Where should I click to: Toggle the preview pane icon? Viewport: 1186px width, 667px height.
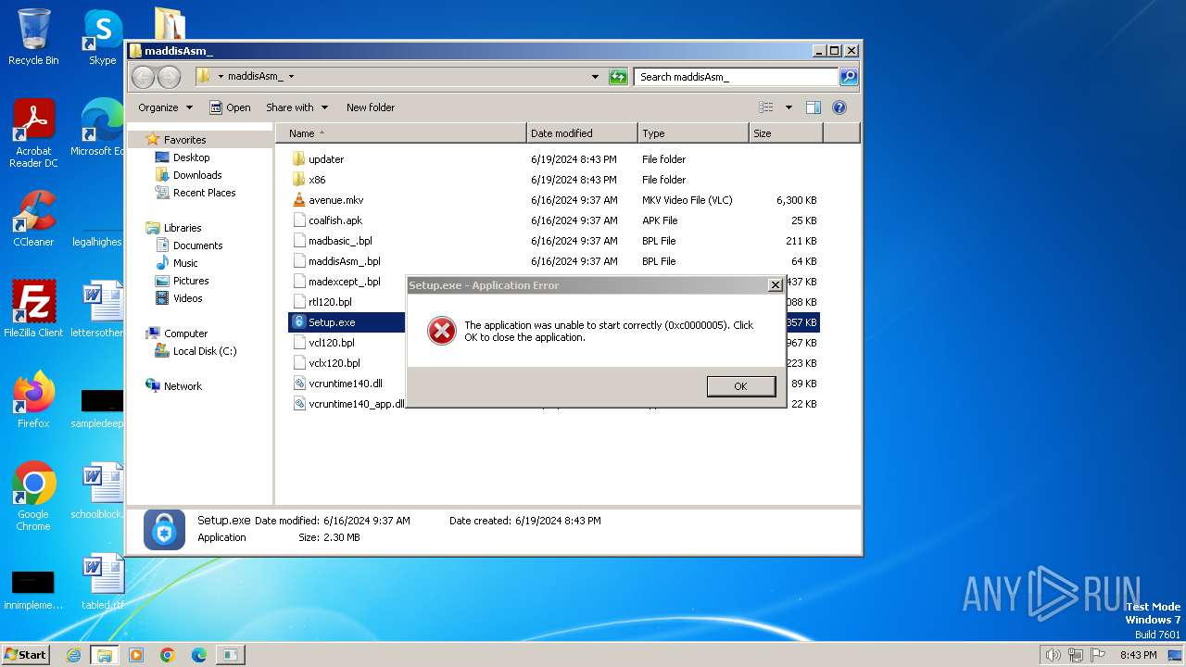tap(814, 107)
